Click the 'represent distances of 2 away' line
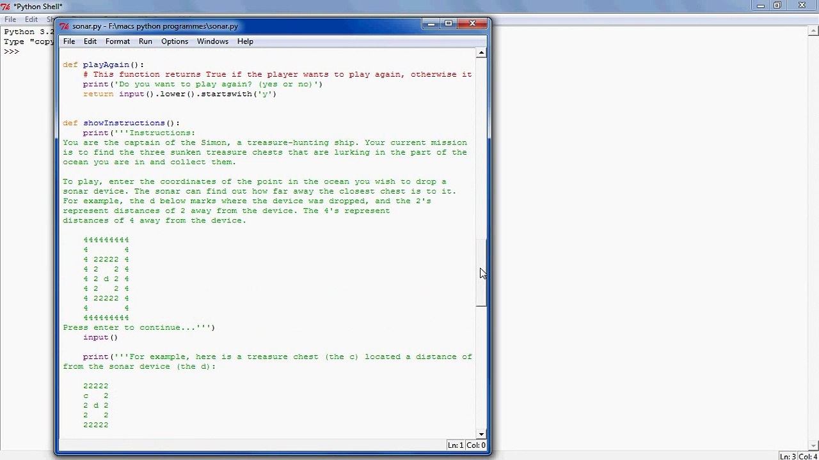The image size is (819, 460). [227, 211]
